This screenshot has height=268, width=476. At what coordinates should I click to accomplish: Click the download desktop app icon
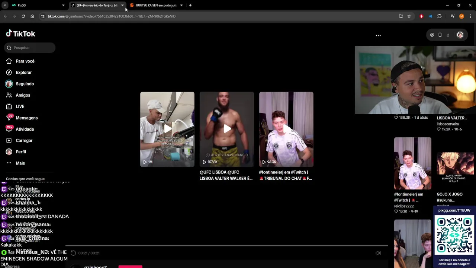[x=448, y=35]
